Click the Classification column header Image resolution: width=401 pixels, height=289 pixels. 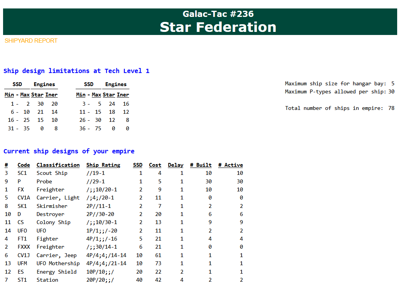pyautogui.click(x=58, y=165)
